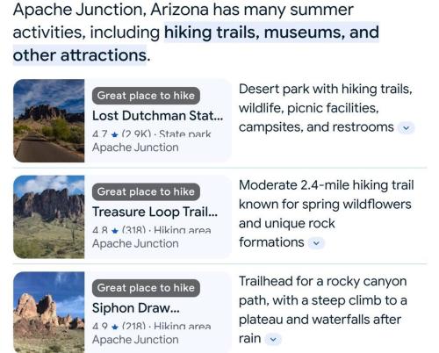Click Apache Junction under Siphon Draw
Image resolution: width=439 pixels, height=353 pixels.
point(135,340)
